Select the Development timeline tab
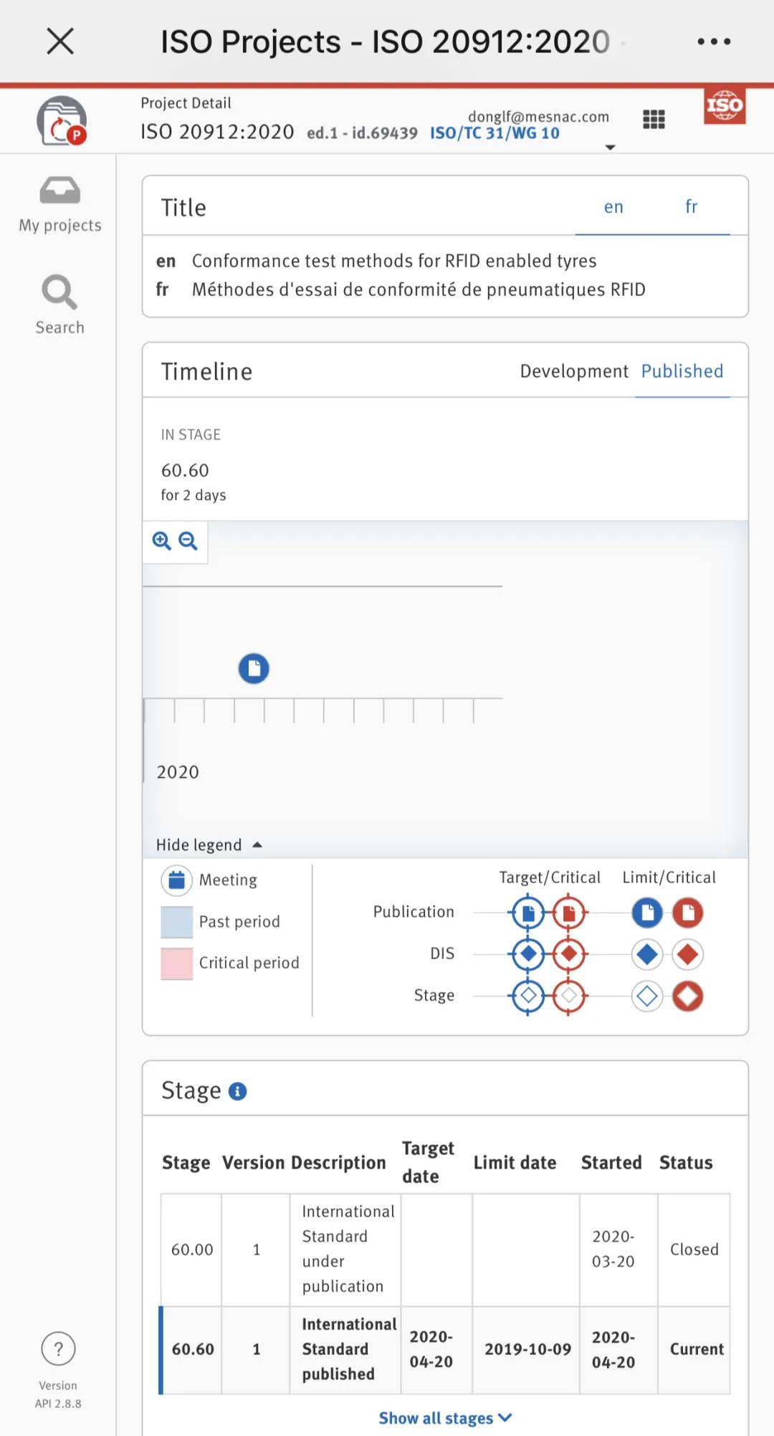Image resolution: width=774 pixels, height=1436 pixels. click(x=574, y=371)
